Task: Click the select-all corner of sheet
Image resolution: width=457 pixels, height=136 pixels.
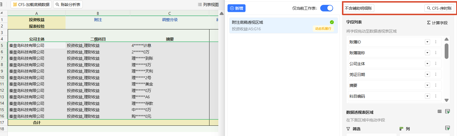Action: pos(2,13)
